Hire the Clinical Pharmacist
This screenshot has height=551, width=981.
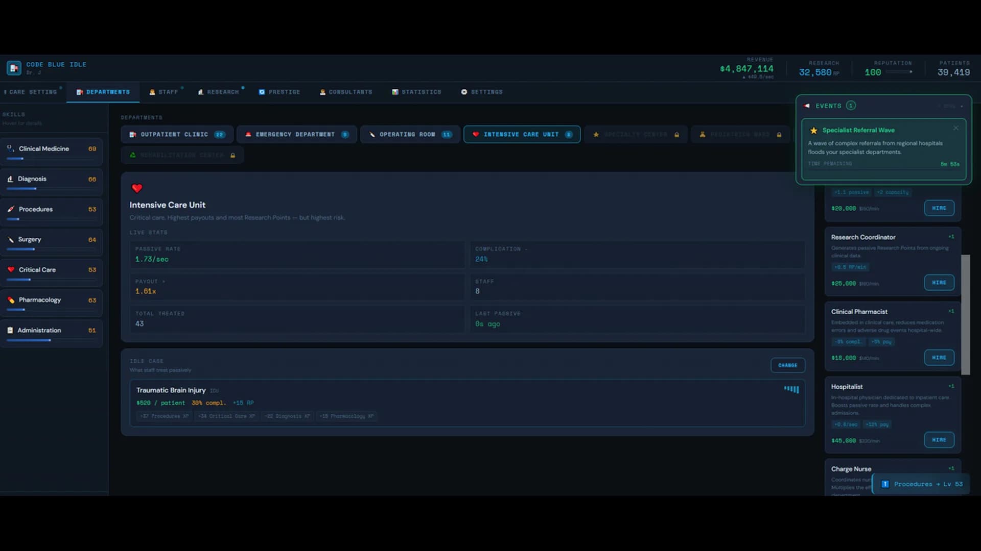point(939,358)
